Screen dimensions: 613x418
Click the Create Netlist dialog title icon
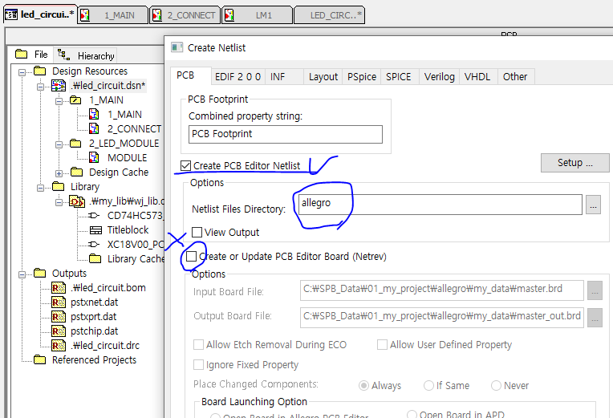[x=177, y=47]
